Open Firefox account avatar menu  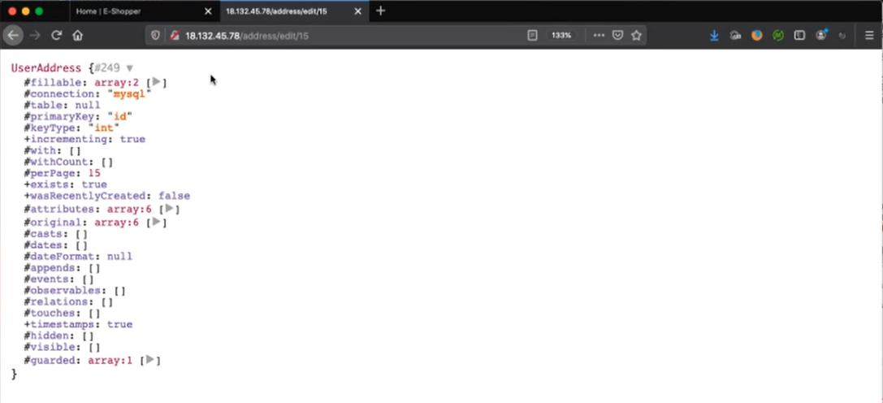coord(821,36)
